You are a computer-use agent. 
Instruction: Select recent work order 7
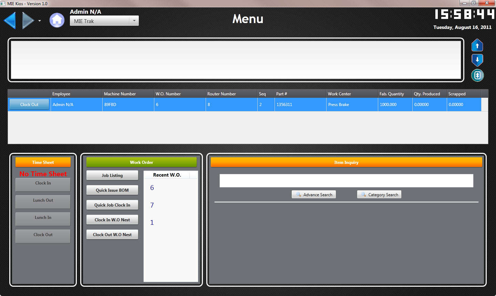pos(152,205)
